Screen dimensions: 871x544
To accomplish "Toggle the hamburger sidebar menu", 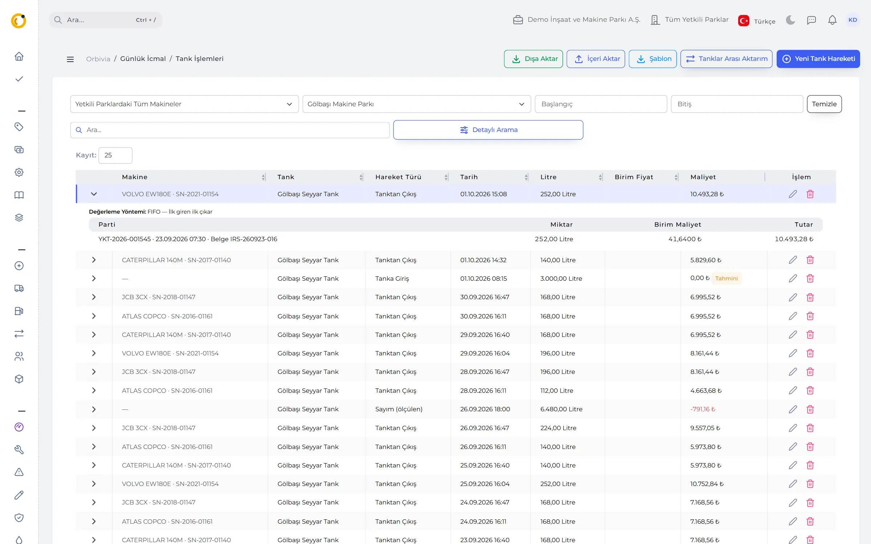I will point(70,59).
